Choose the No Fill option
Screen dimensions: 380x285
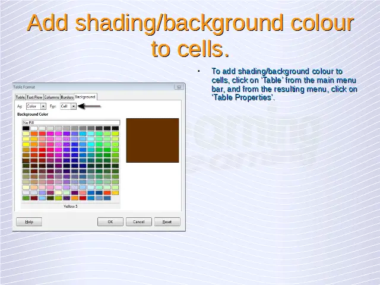pyautogui.click(x=71, y=122)
